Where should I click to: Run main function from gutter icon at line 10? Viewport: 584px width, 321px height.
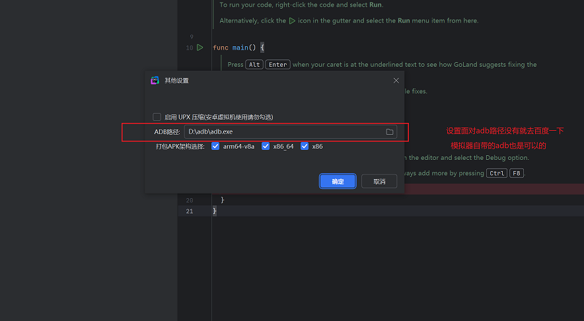(x=200, y=48)
